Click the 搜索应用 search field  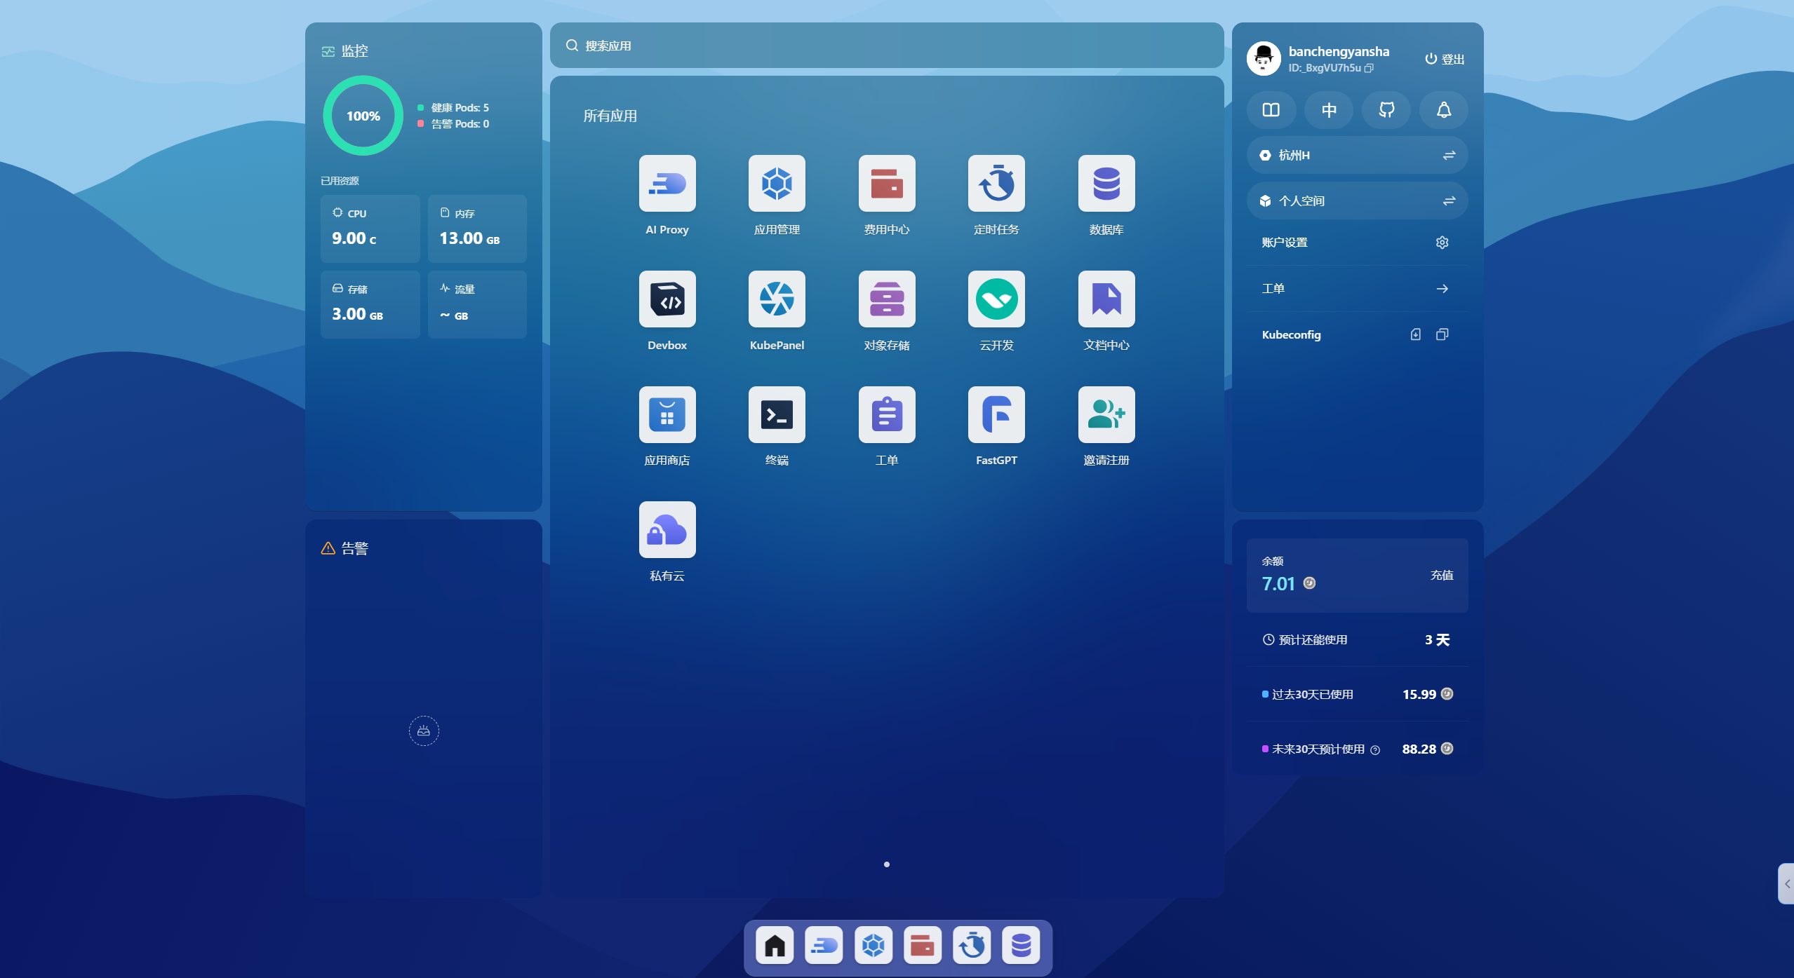886,46
